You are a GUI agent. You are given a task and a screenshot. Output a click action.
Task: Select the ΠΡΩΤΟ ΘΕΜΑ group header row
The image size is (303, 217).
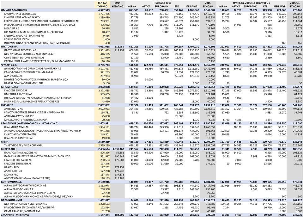(x=152, y=46)
